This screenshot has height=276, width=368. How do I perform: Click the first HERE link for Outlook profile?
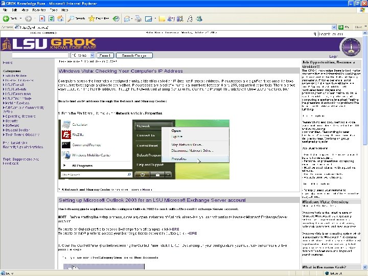tap(174, 229)
